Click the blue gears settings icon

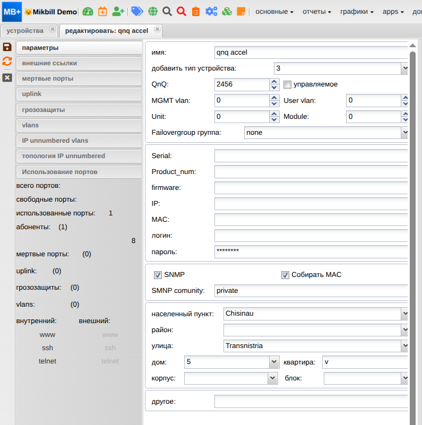tap(211, 11)
